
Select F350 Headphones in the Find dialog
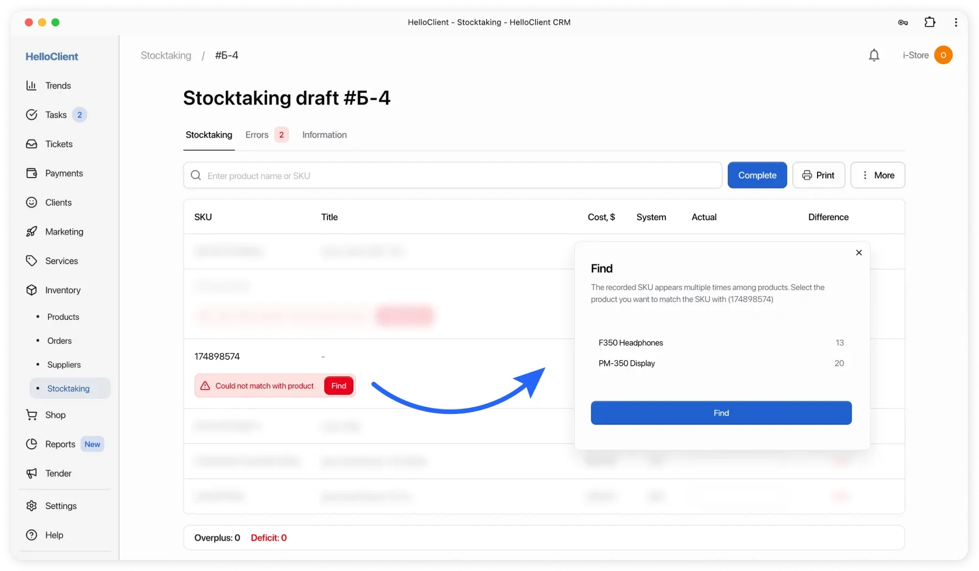coord(631,343)
